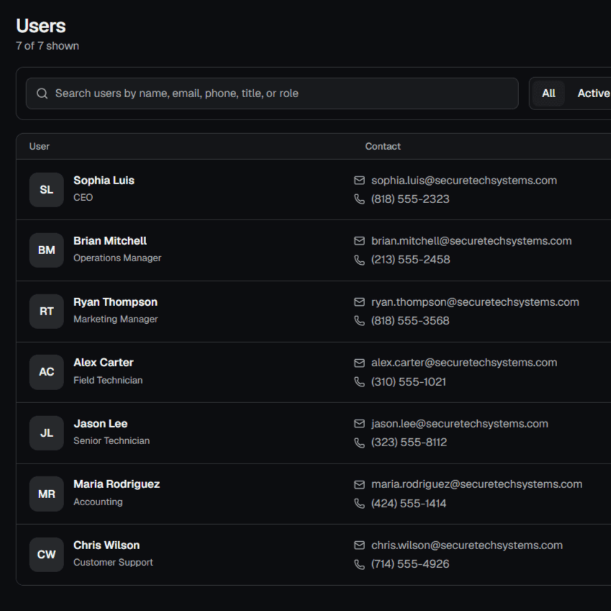Image resolution: width=611 pixels, height=611 pixels.
Task: Click the mail icon beside brian.mitchell email
Action: pos(359,241)
